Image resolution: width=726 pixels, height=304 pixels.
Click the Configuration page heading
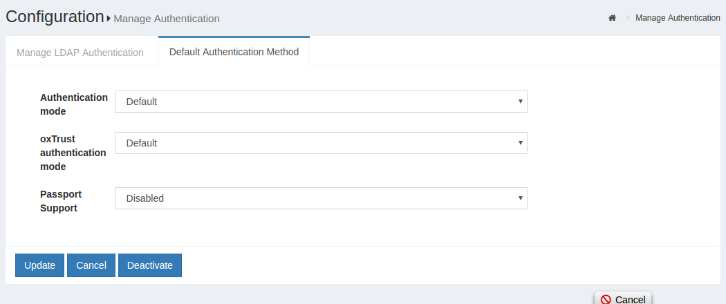(55, 17)
